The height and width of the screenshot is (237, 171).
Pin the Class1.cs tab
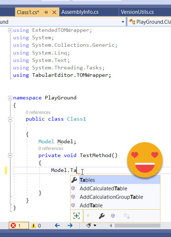click(x=46, y=12)
